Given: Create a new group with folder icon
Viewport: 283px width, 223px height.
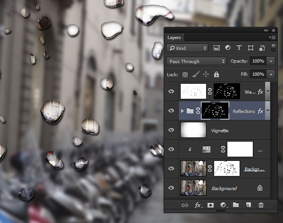Looking at the screenshot, I should coord(235,205).
